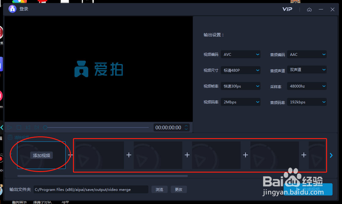The width and height of the screenshot is (342, 204).
Task: Open the VIP membership page
Action: [287, 9]
